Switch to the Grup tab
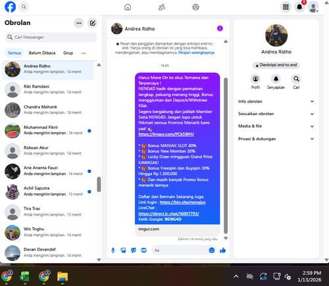This screenshot has width=329, height=286. (x=68, y=53)
